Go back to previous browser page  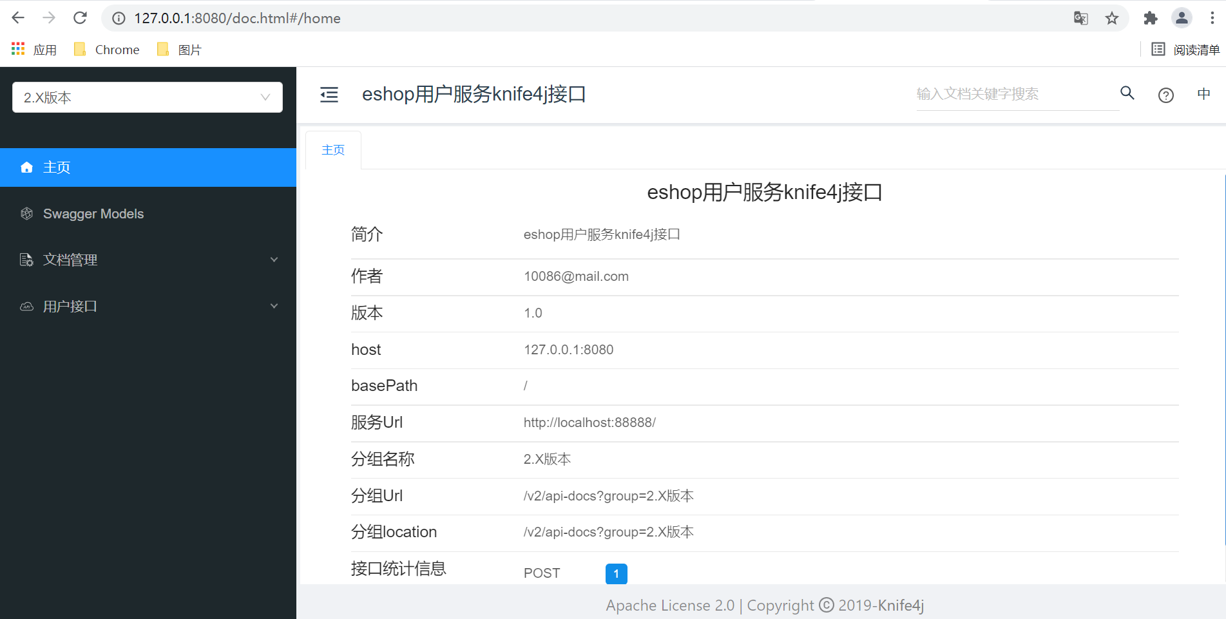18,18
